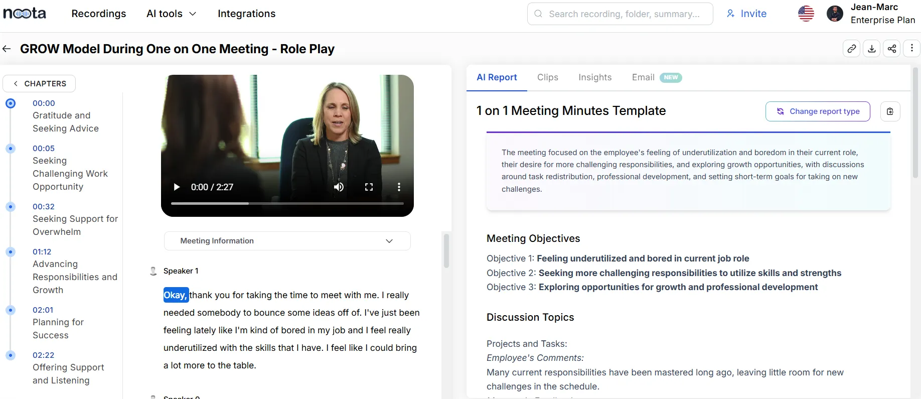The height and width of the screenshot is (399, 921).
Task: Switch to the Clips tab
Action: point(547,77)
